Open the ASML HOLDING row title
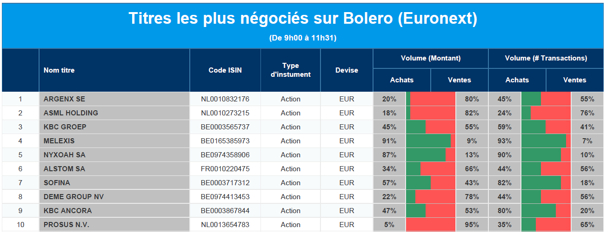Image resolution: width=607 pixels, height=235 pixels. [x=71, y=113]
